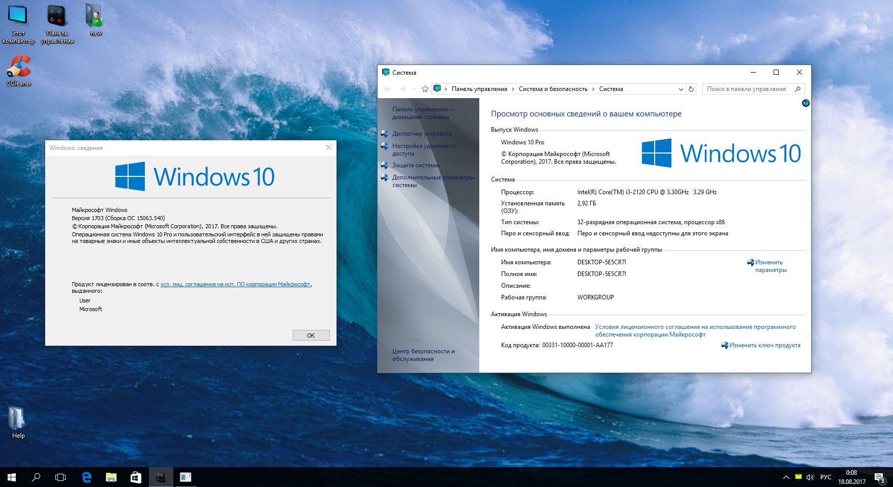Open the volume tray icon
The image size is (893, 487).
pyautogui.click(x=810, y=477)
